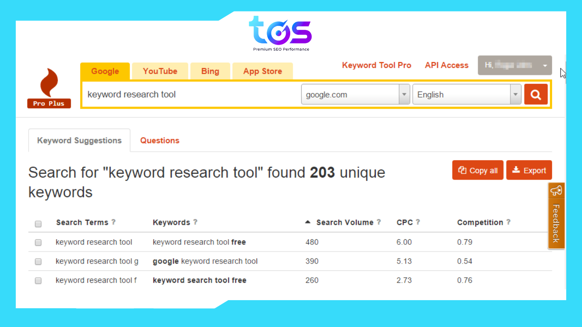Viewport: 582px width, 327px height.
Task: Select the keyword search tool free row checkbox
Action: click(38, 281)
